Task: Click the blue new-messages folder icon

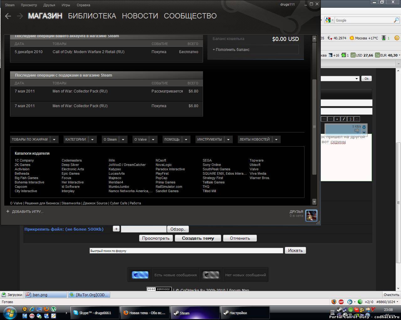Action: pyautogui.click(x=140, y=275)
